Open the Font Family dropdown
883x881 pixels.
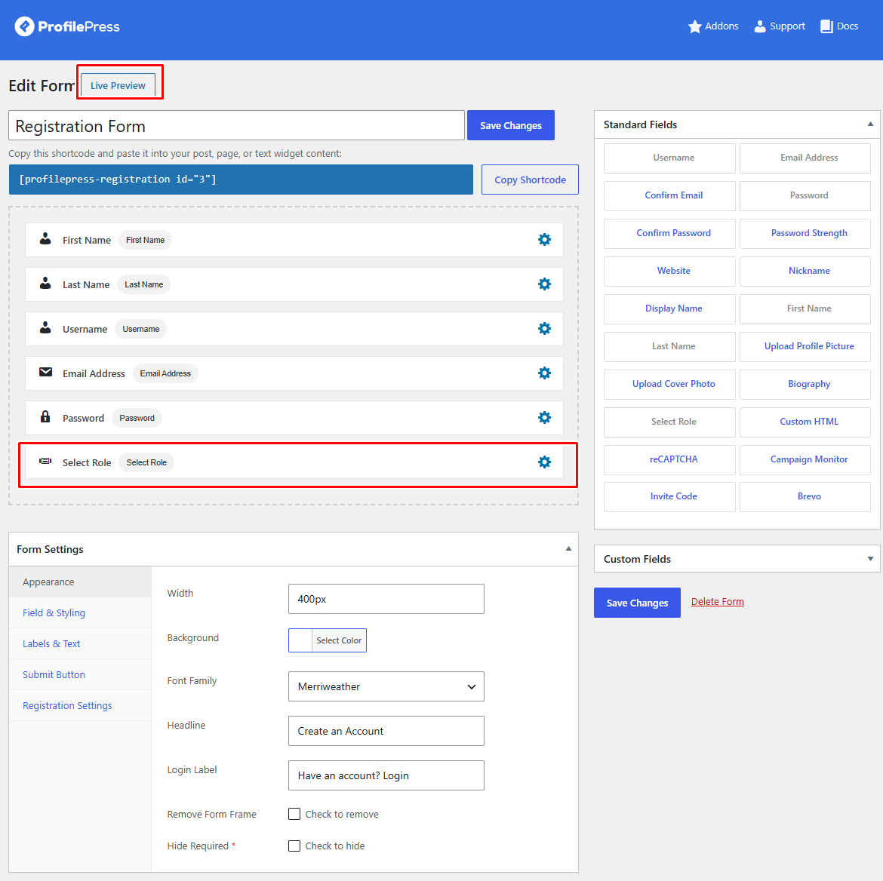pos(386,686)
